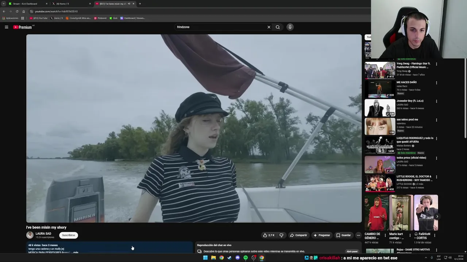Open the Inicio / X bookmark
This screenshot has width=467, height=262.
pos(57,18)
